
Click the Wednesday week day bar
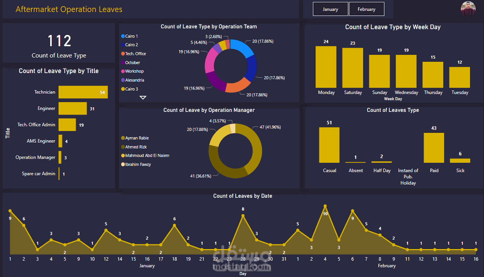406,71
